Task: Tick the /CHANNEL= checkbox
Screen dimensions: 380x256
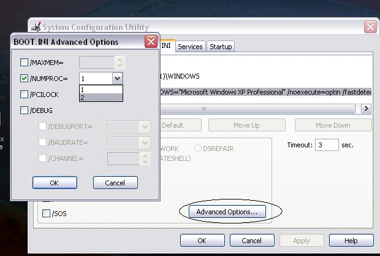Action: (43, 158)
